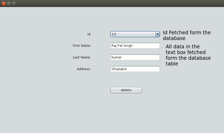Click the "Address" label
This screenshot has width=224, height=133.
click(83, 69)
